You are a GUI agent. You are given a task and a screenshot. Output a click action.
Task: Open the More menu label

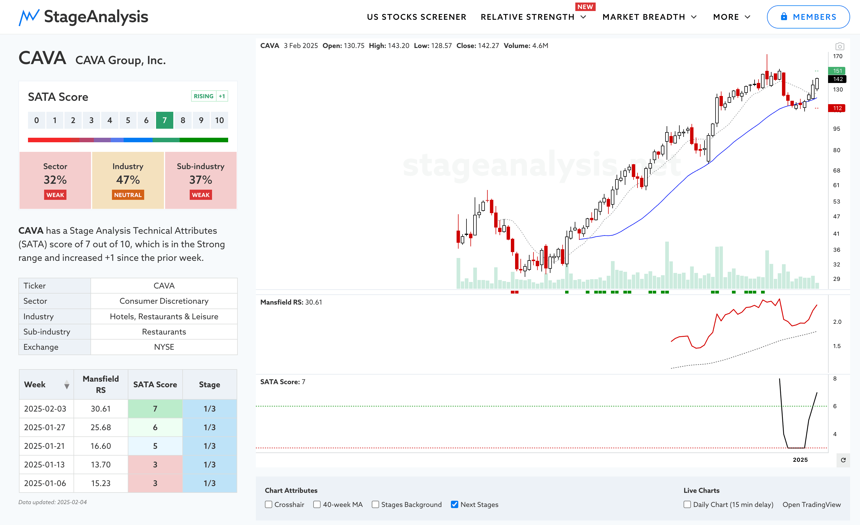click(726, 17)
